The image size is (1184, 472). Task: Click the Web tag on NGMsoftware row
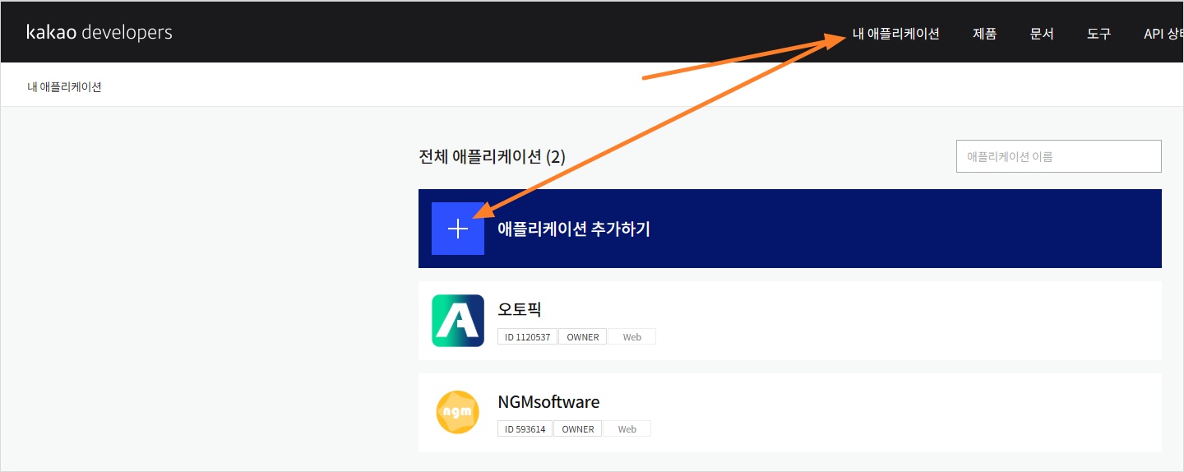627,428
